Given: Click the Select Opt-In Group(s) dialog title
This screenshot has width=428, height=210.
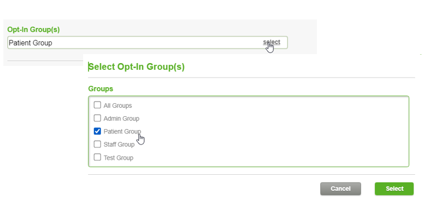Looking at the screenshot, I should [137, 66].
